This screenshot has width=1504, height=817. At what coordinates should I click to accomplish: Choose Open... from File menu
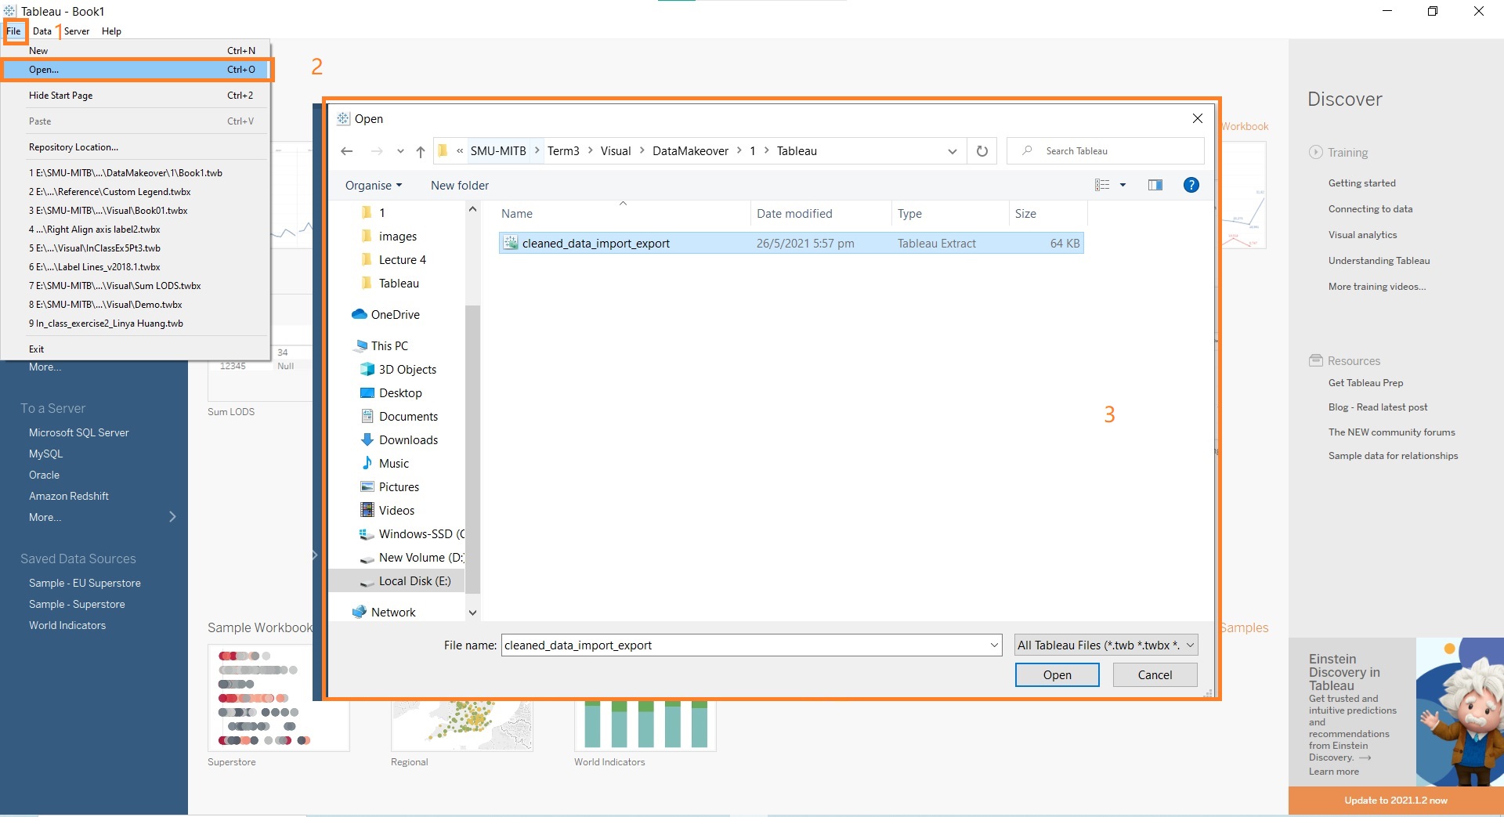pos(136,70)
